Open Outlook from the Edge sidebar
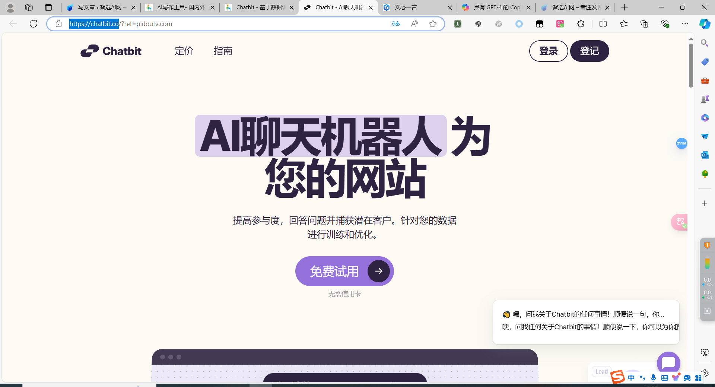This screenshot has height=387, width=715. click(705, 155)
